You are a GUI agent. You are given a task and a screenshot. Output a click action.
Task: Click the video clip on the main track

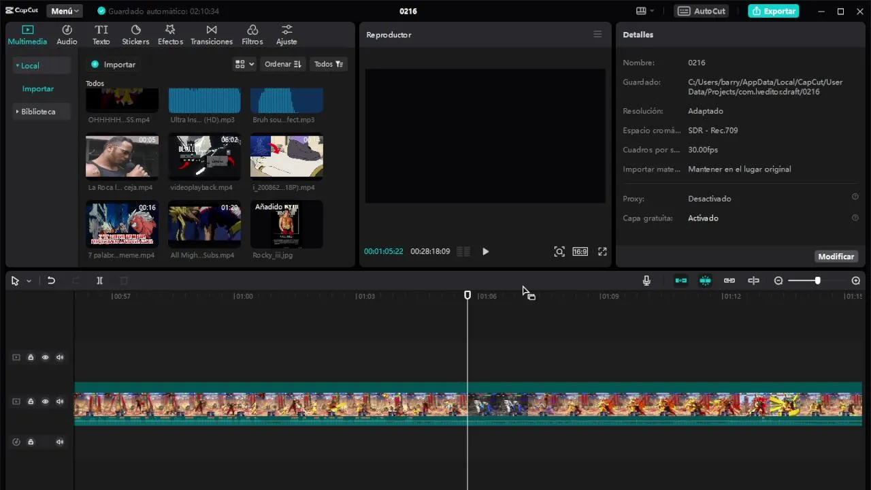click(468, 404)
